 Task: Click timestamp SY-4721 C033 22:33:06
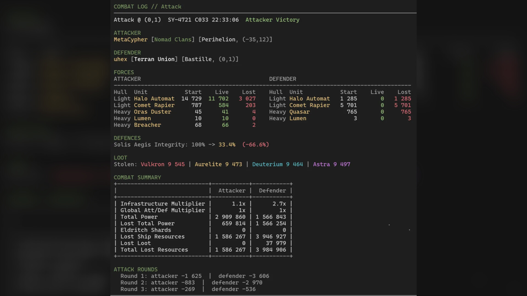(203, 20)
